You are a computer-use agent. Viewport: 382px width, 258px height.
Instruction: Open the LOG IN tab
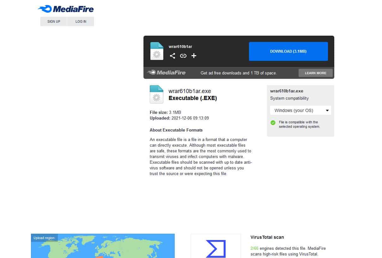[x=81, y=21]
